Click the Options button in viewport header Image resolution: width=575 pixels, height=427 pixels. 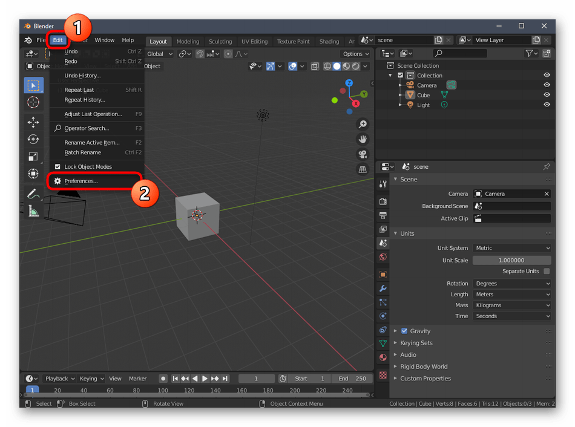355,54
